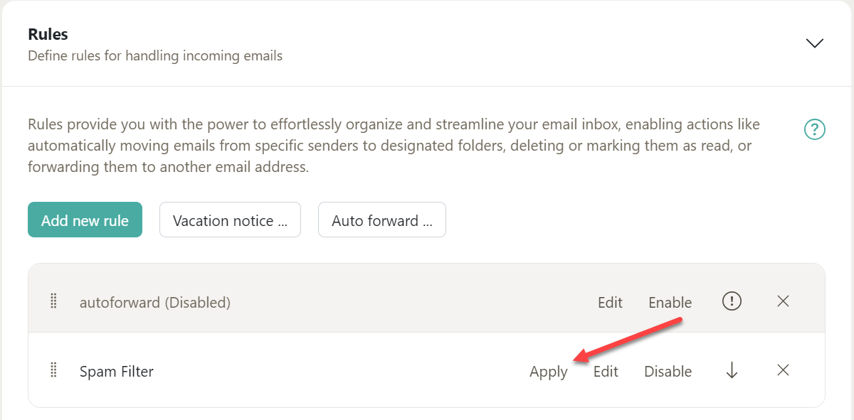Move Spam Filter down with arrow
Screen dimensions: 854x420
coord(732,370)
